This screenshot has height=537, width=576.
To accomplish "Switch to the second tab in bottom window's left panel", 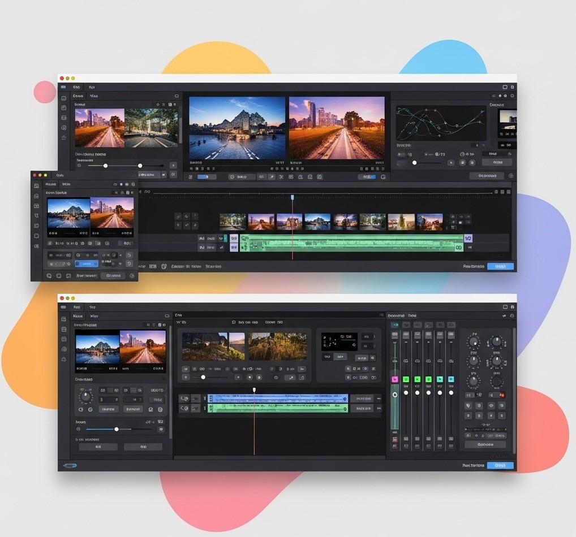I will [x=94, y=316].
